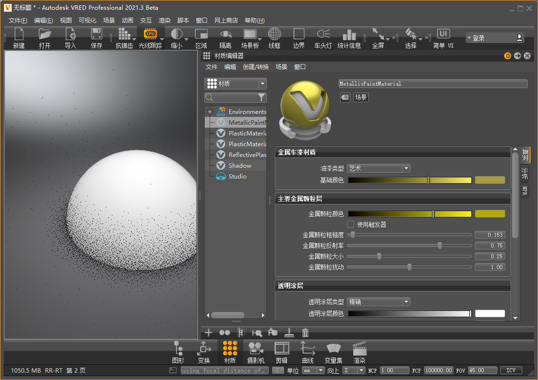This screenshot has width=538, height=380.
Task: Toggle 光线跟踪 CPU raytracing icon
Action: 150,34
